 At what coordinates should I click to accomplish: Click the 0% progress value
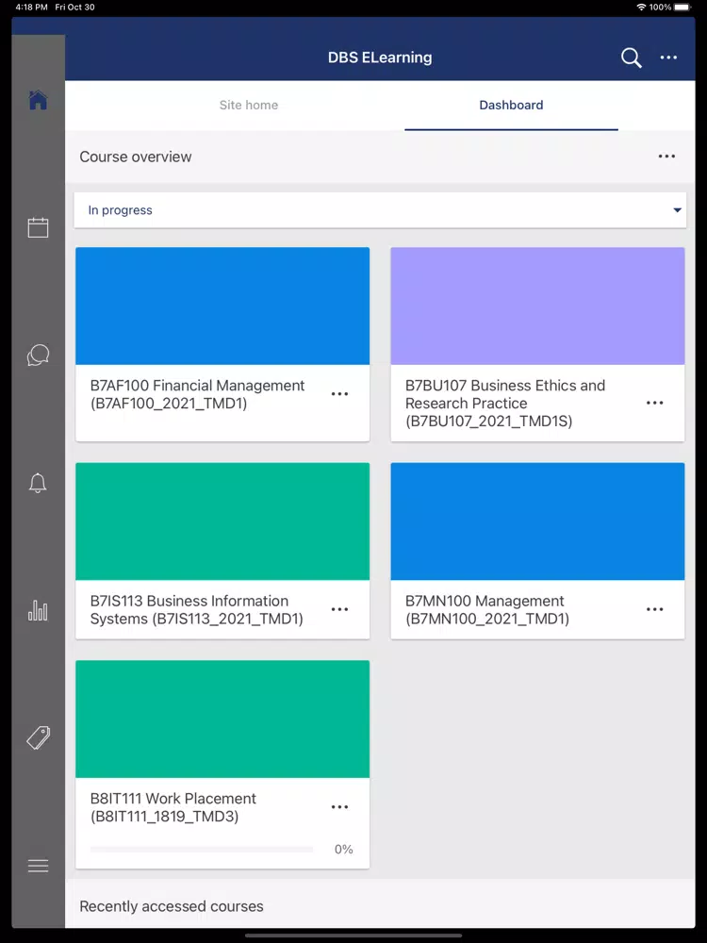(343, 850)
